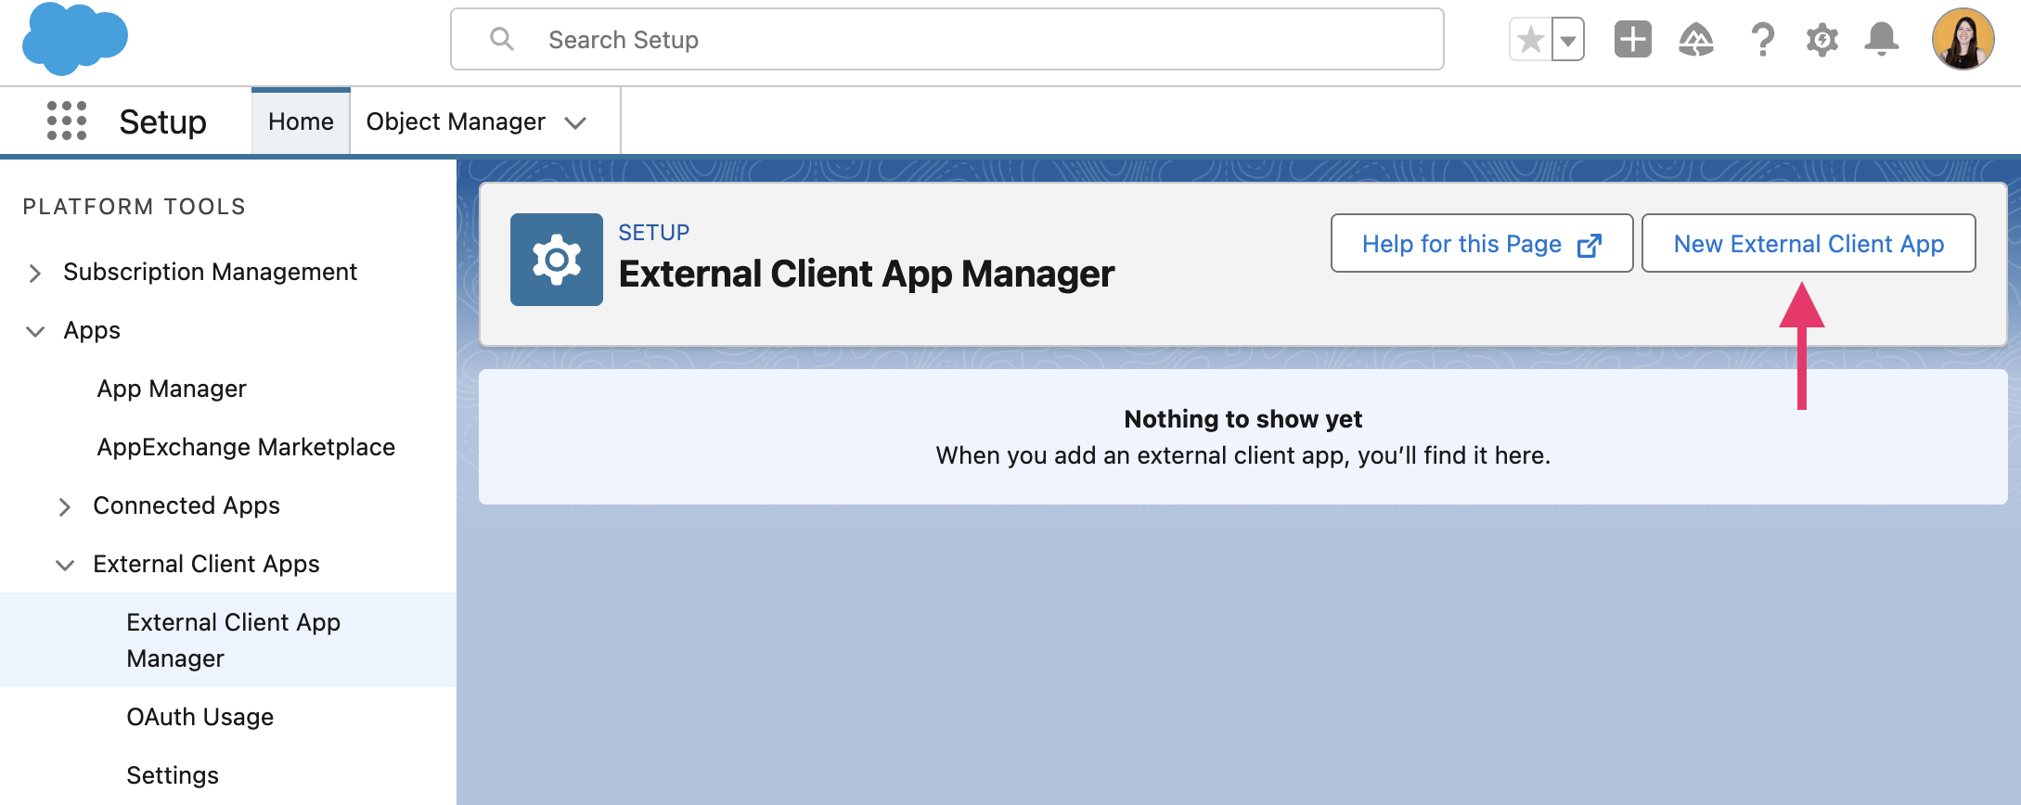
Task: Open the notifications bell
Action: tap(1882, 40)
